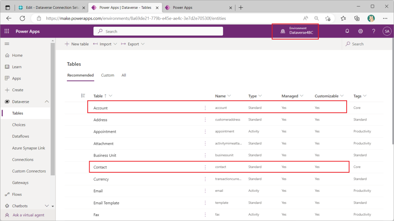The width and height of the screenshot is (394, 221).
Task: Open browser Collections icon
Action: tap(357, 18)
